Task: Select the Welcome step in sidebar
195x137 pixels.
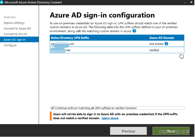Action: (x=10, y=17)
